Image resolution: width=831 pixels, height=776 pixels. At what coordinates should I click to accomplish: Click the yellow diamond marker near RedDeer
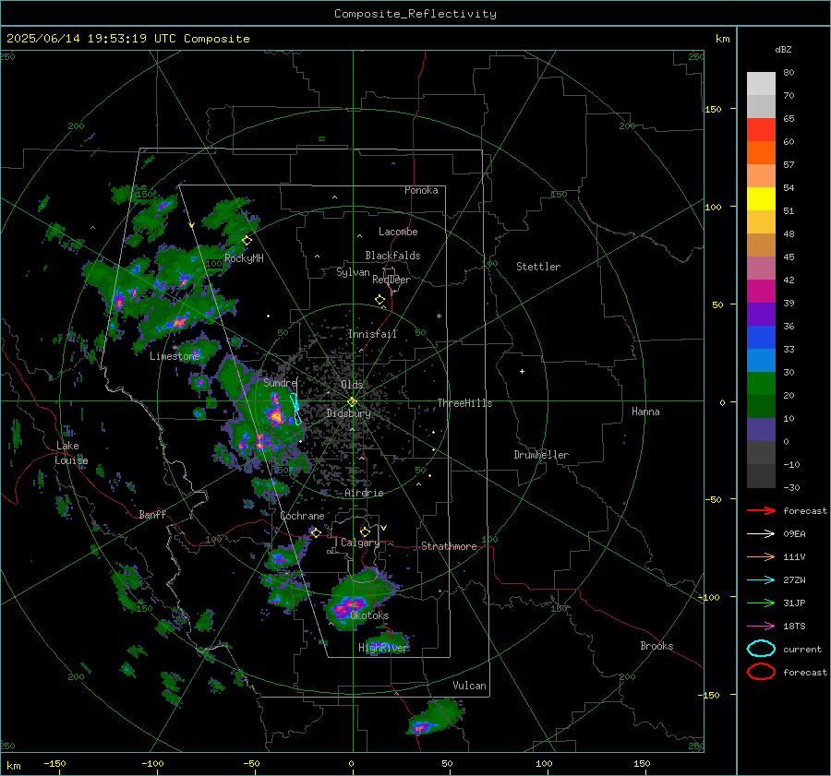pyautogui.click(x=379, y=299)
